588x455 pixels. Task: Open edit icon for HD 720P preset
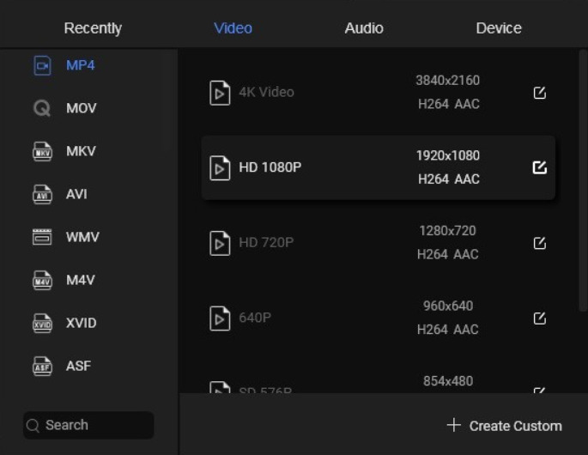[540, 243]
